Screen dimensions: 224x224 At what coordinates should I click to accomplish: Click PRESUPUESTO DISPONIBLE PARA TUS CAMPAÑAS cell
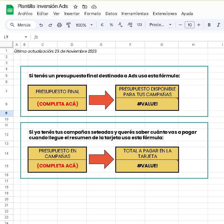click(147, 92)
